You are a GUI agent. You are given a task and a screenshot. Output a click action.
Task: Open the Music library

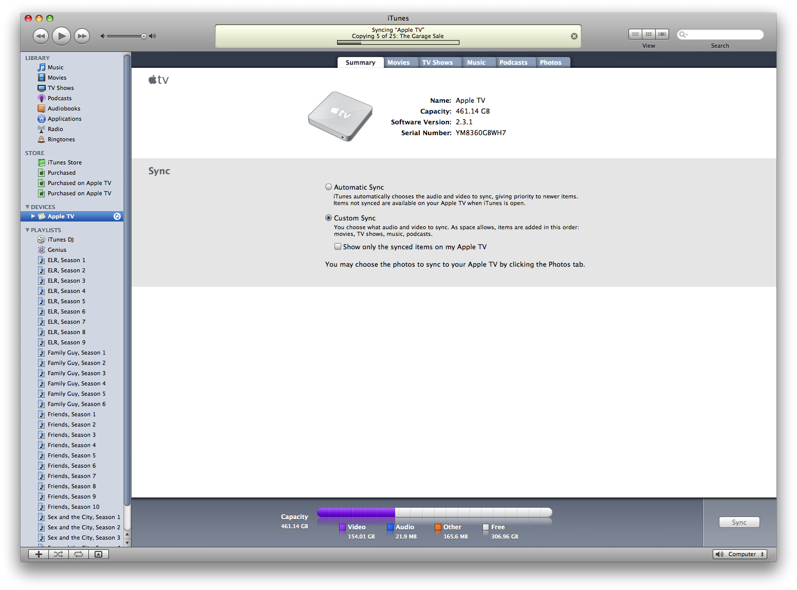tap(72, 67)
